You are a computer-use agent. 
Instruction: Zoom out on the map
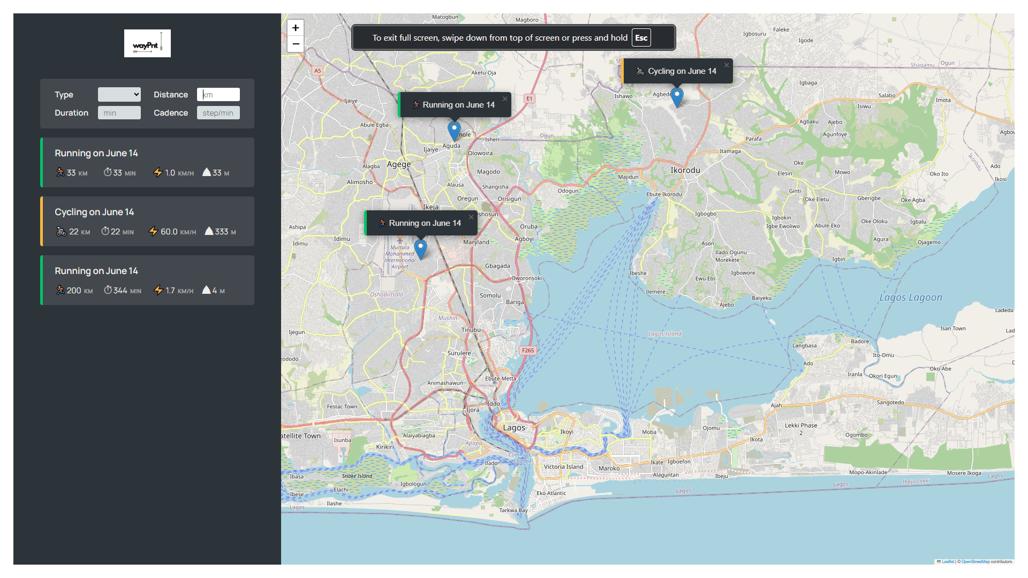[x=296, y=44]
